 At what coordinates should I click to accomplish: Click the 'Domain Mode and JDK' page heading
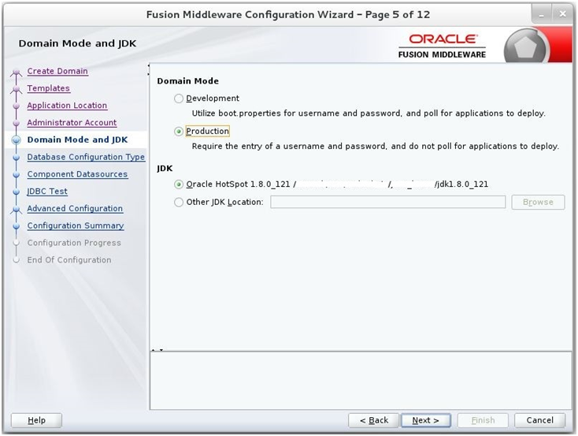77,43
